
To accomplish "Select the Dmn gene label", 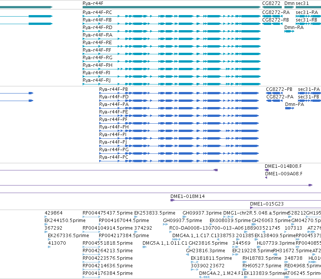I will tap(289, 3).
